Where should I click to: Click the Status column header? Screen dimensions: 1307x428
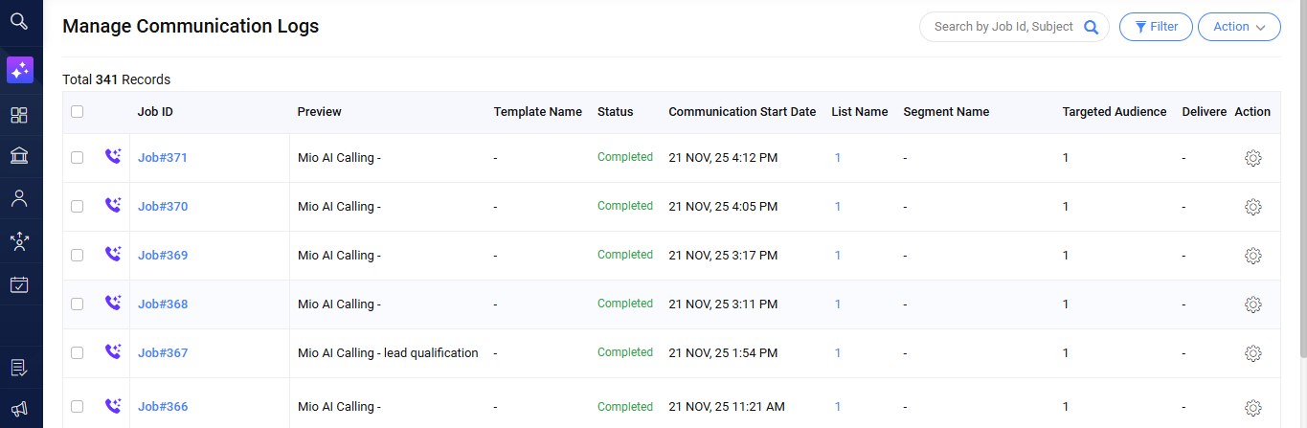pos(615,112)
